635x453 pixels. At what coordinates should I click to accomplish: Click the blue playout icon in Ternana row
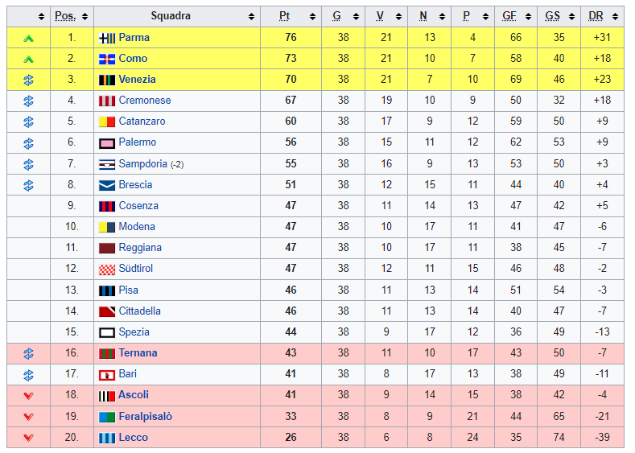[x=28, y=353]
